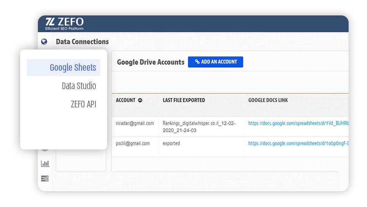Select ZEFO API in the menu
Image resolution: width=367 pixels, height=207 pixels.
[x=84, y=104]
